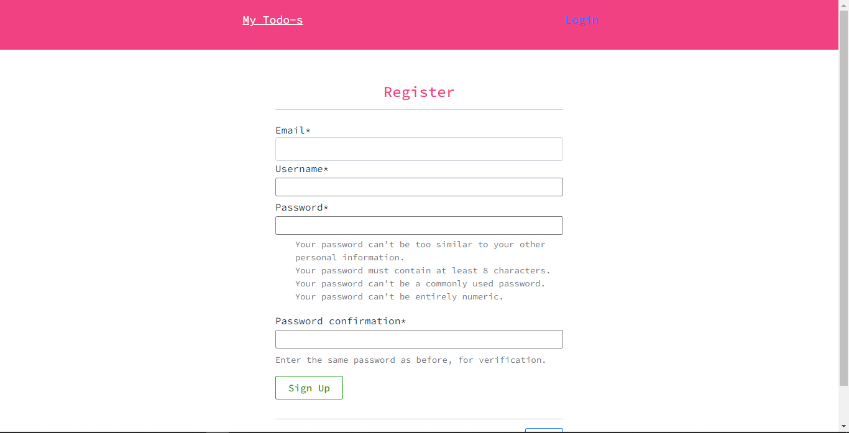849x433 pixels.
Task: Navigate to the Login page
Action: 582,20
